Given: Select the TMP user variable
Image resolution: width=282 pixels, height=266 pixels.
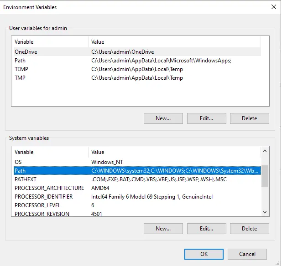Looking at the screenshot, I should (x=21, y=78).
